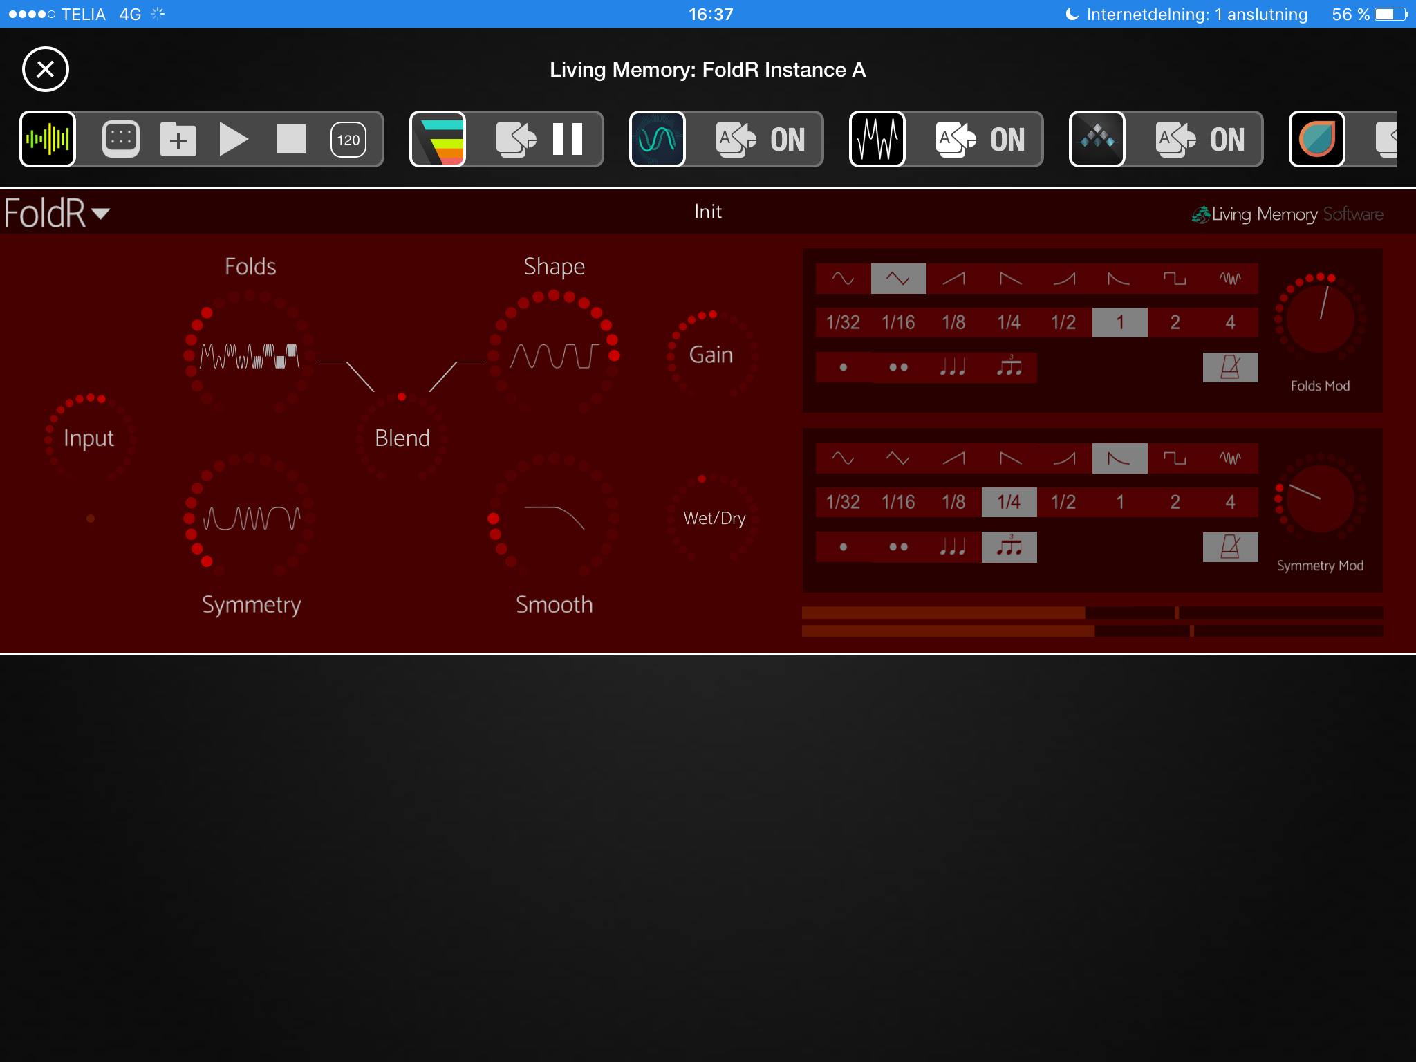1416x1062 pixels.
Task: Select the Symmetry Mod triangle waveform
Action: pos(899,458)
